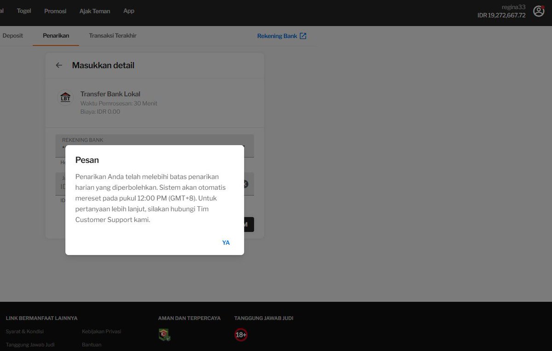Go to Ajak Teman page
This screenshot has width=552, height=351.
95,11
